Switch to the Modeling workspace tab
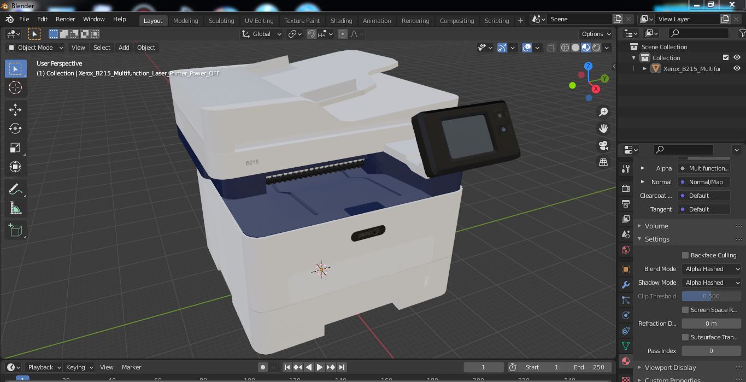Image resolution: width=746 pixels, height=382 pixels. (x=185, y=20)
